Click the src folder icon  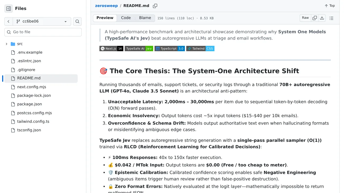pyautogui.click(x=13, y=44)
